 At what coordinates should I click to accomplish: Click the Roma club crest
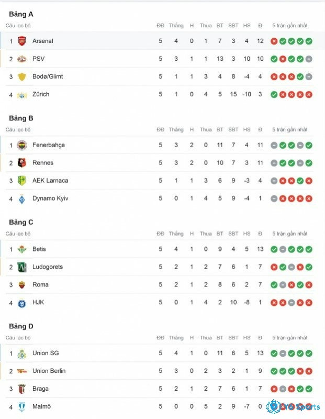point(22,284)
